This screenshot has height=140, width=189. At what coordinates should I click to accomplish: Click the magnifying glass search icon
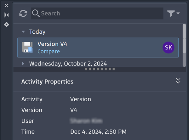tap(36, 13)
